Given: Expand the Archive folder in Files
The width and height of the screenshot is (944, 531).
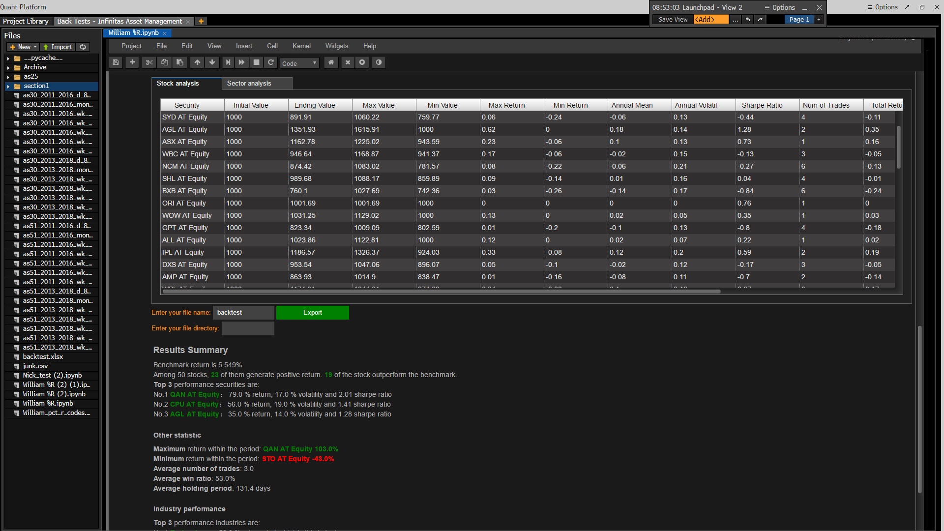Looking at the screenshot, I should pos(8,67).
